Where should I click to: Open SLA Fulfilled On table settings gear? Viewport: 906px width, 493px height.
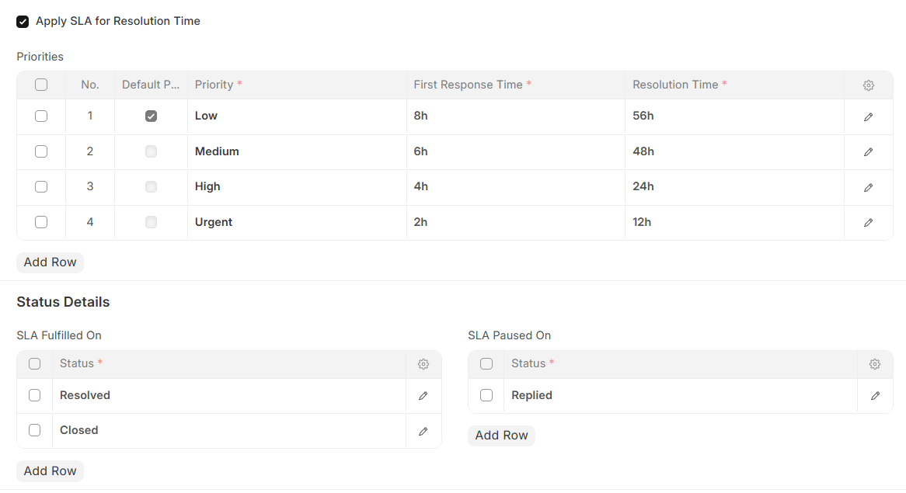[x=423, y=364]
